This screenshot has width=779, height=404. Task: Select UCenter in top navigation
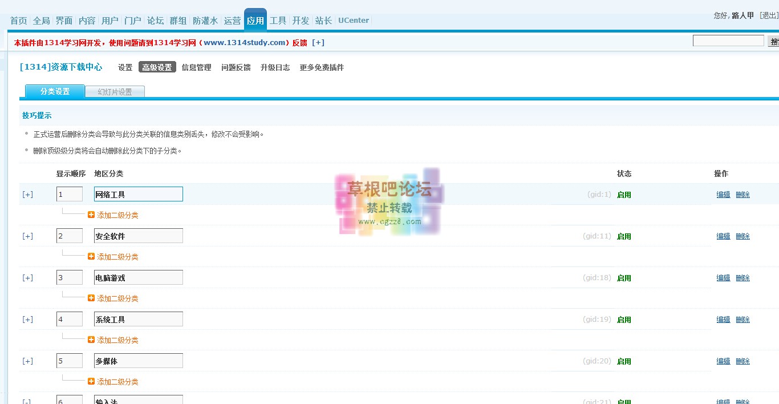tap(353, 21)
